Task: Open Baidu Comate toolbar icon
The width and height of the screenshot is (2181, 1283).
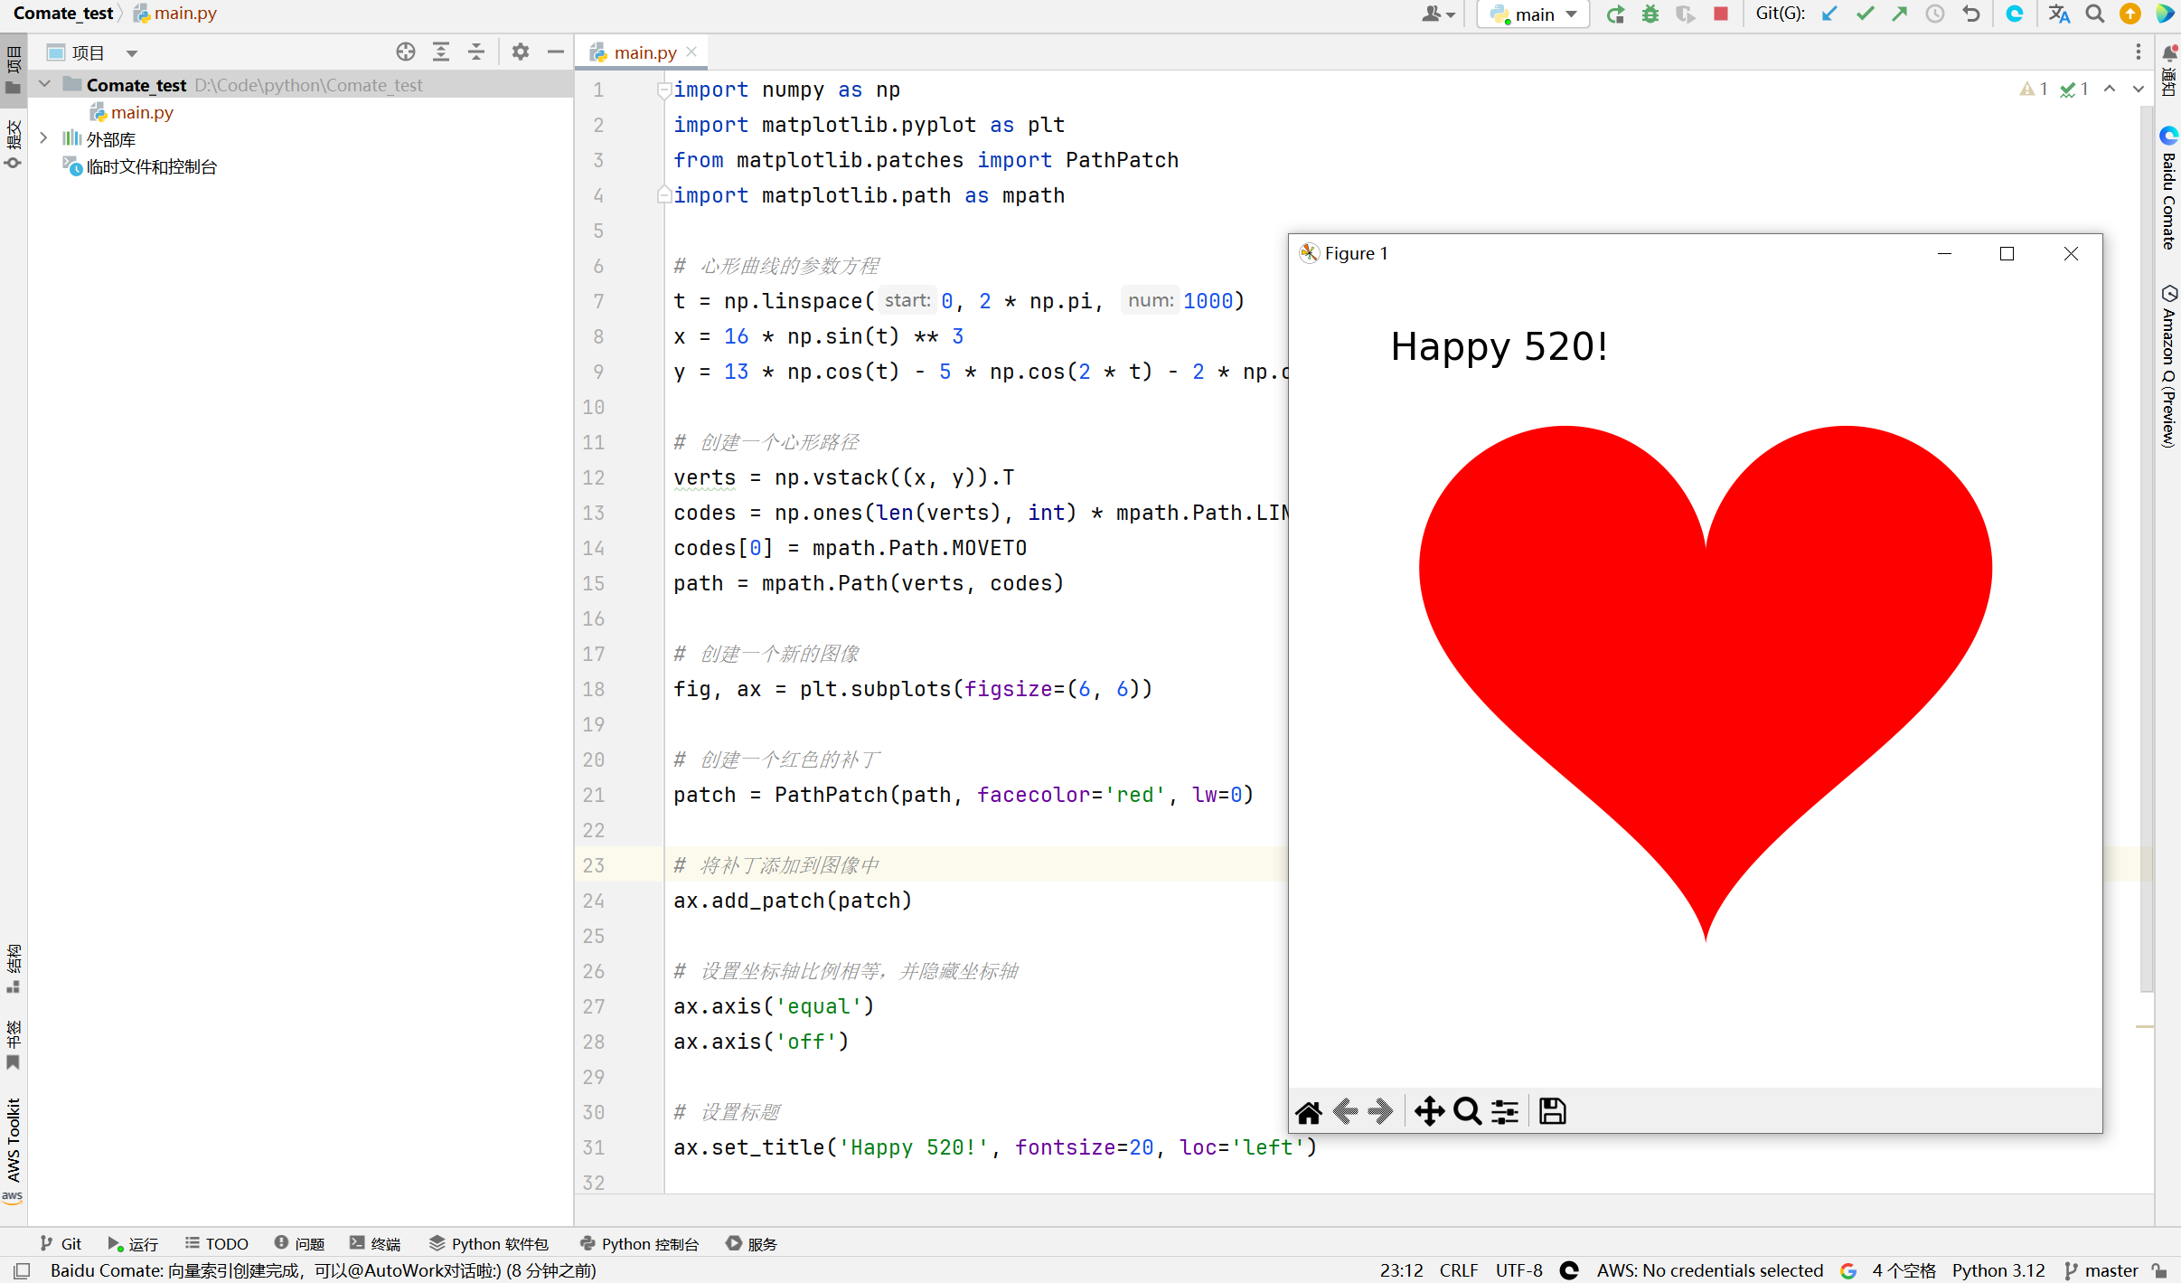Action: tap(2015, 14)
